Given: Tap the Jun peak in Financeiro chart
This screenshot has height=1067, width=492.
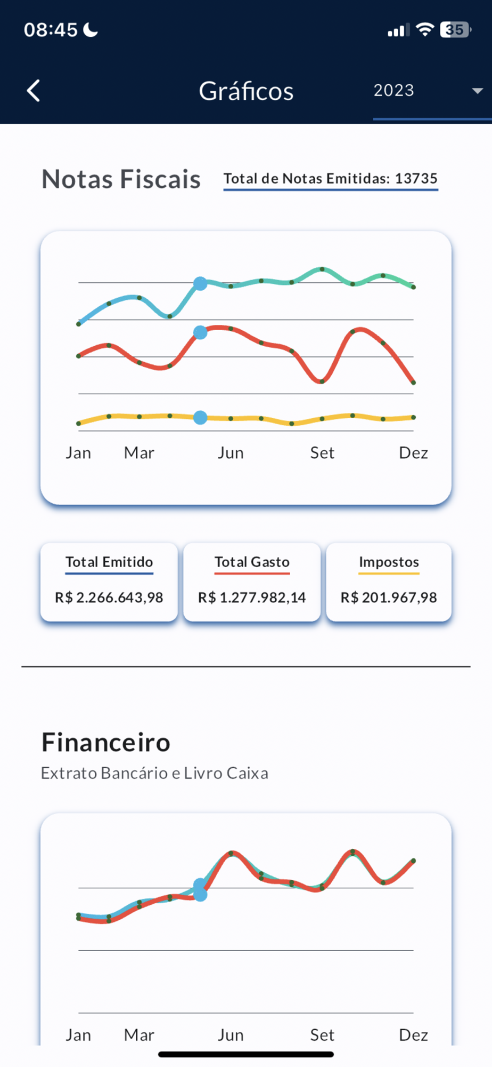Looking at the screenshot, I should coord(231,854).
